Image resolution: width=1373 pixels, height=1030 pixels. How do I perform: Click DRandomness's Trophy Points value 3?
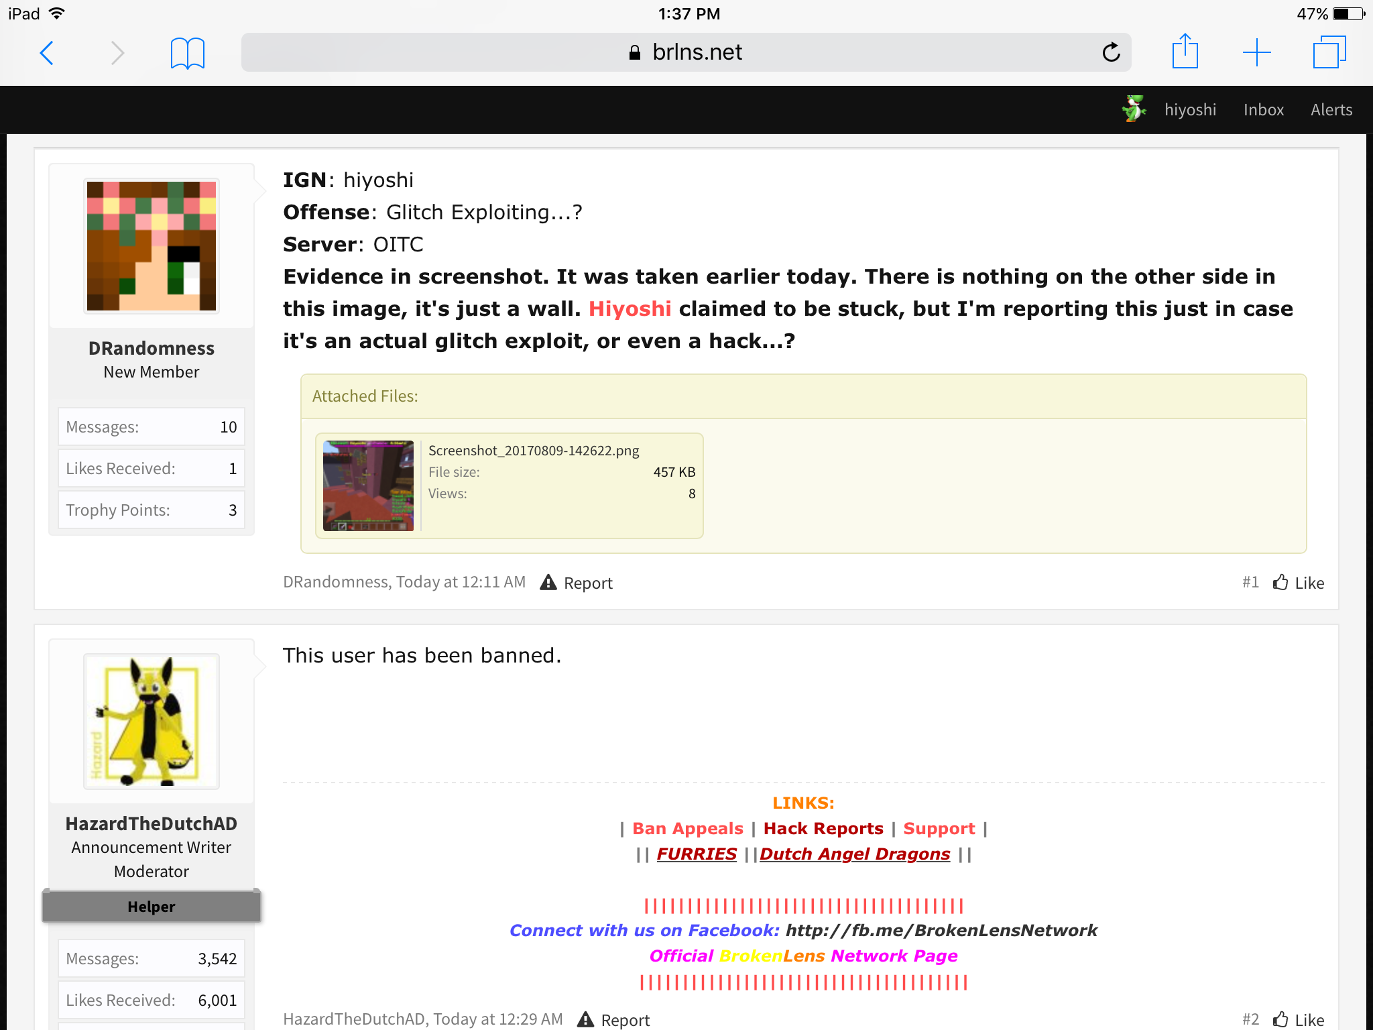[233, 510]
